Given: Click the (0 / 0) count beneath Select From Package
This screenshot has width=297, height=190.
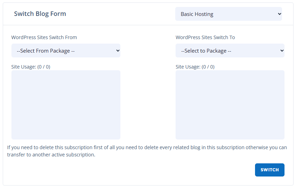Looking at the screenshot, I should (44, 67).
